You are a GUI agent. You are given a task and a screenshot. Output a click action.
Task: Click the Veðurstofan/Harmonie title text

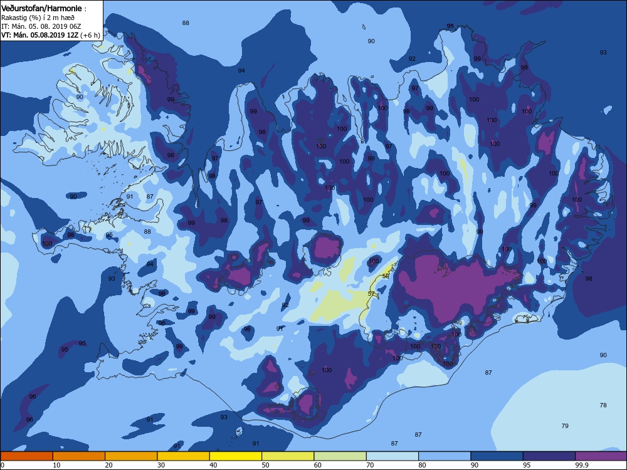[41, 8]
